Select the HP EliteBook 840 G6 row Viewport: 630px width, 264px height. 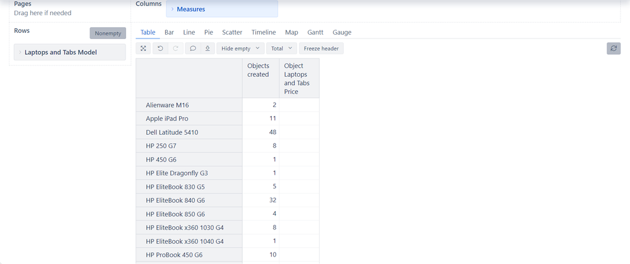click(189, 200)
